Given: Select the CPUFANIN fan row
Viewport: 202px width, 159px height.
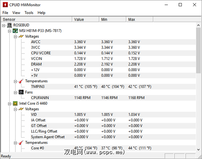Looking at the screenshot, I should 113,98.
